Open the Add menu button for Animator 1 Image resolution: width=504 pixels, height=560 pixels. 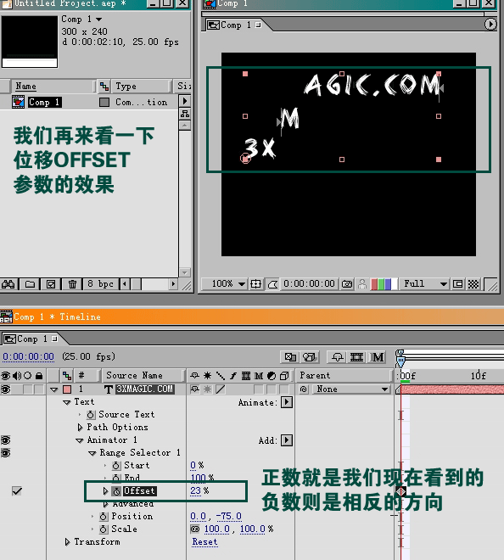click(287, 440)
